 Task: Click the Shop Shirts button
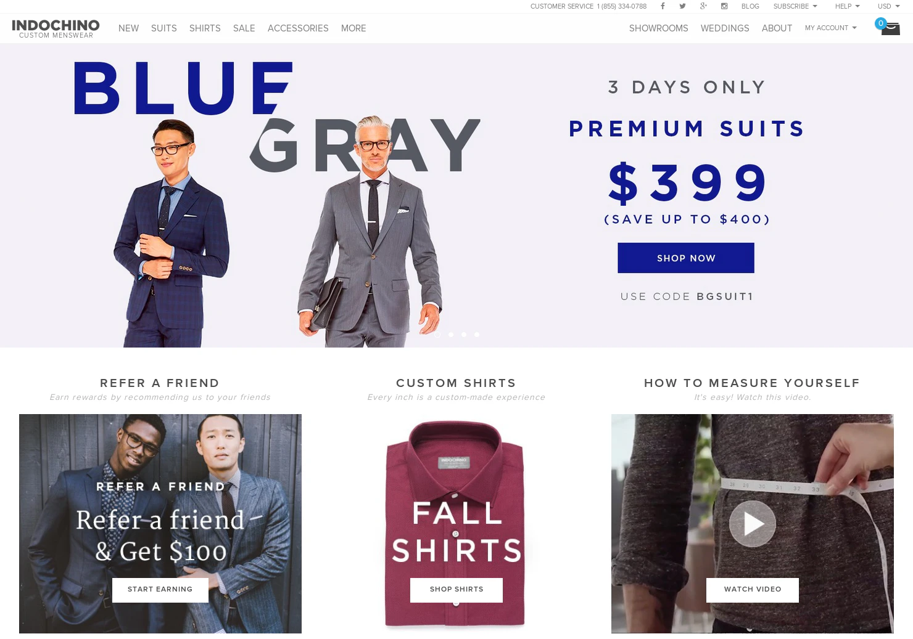[x=456, y=590]
